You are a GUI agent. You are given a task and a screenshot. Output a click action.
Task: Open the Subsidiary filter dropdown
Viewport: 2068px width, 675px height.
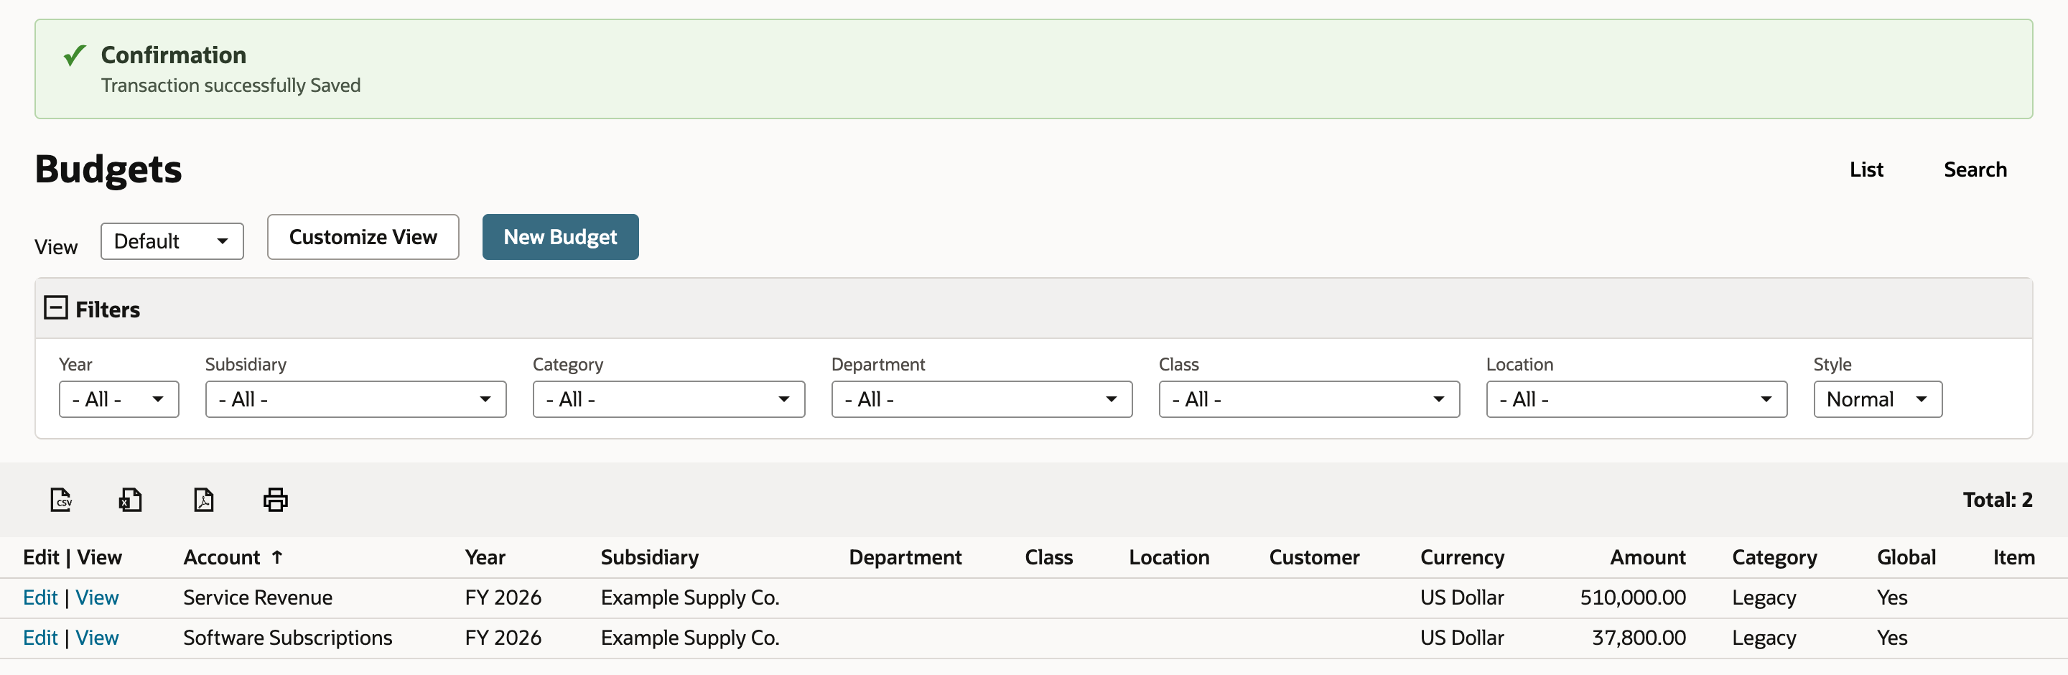[x=355, y=399]
